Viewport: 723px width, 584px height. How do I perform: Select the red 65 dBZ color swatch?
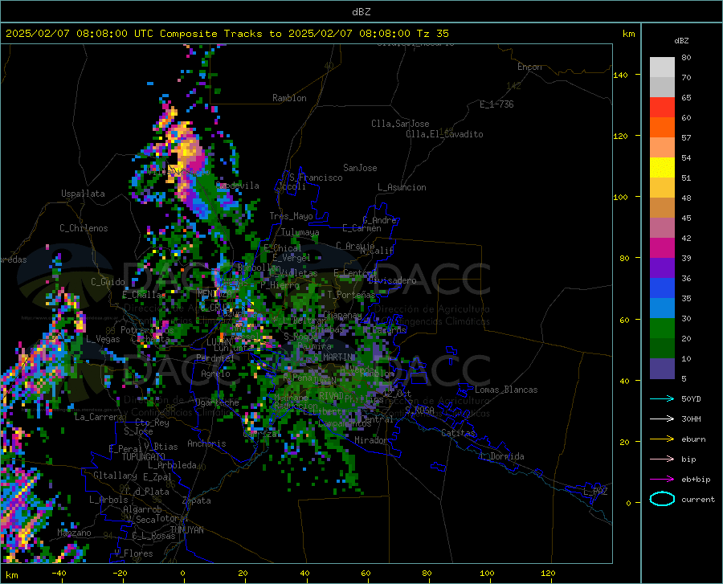662,108
